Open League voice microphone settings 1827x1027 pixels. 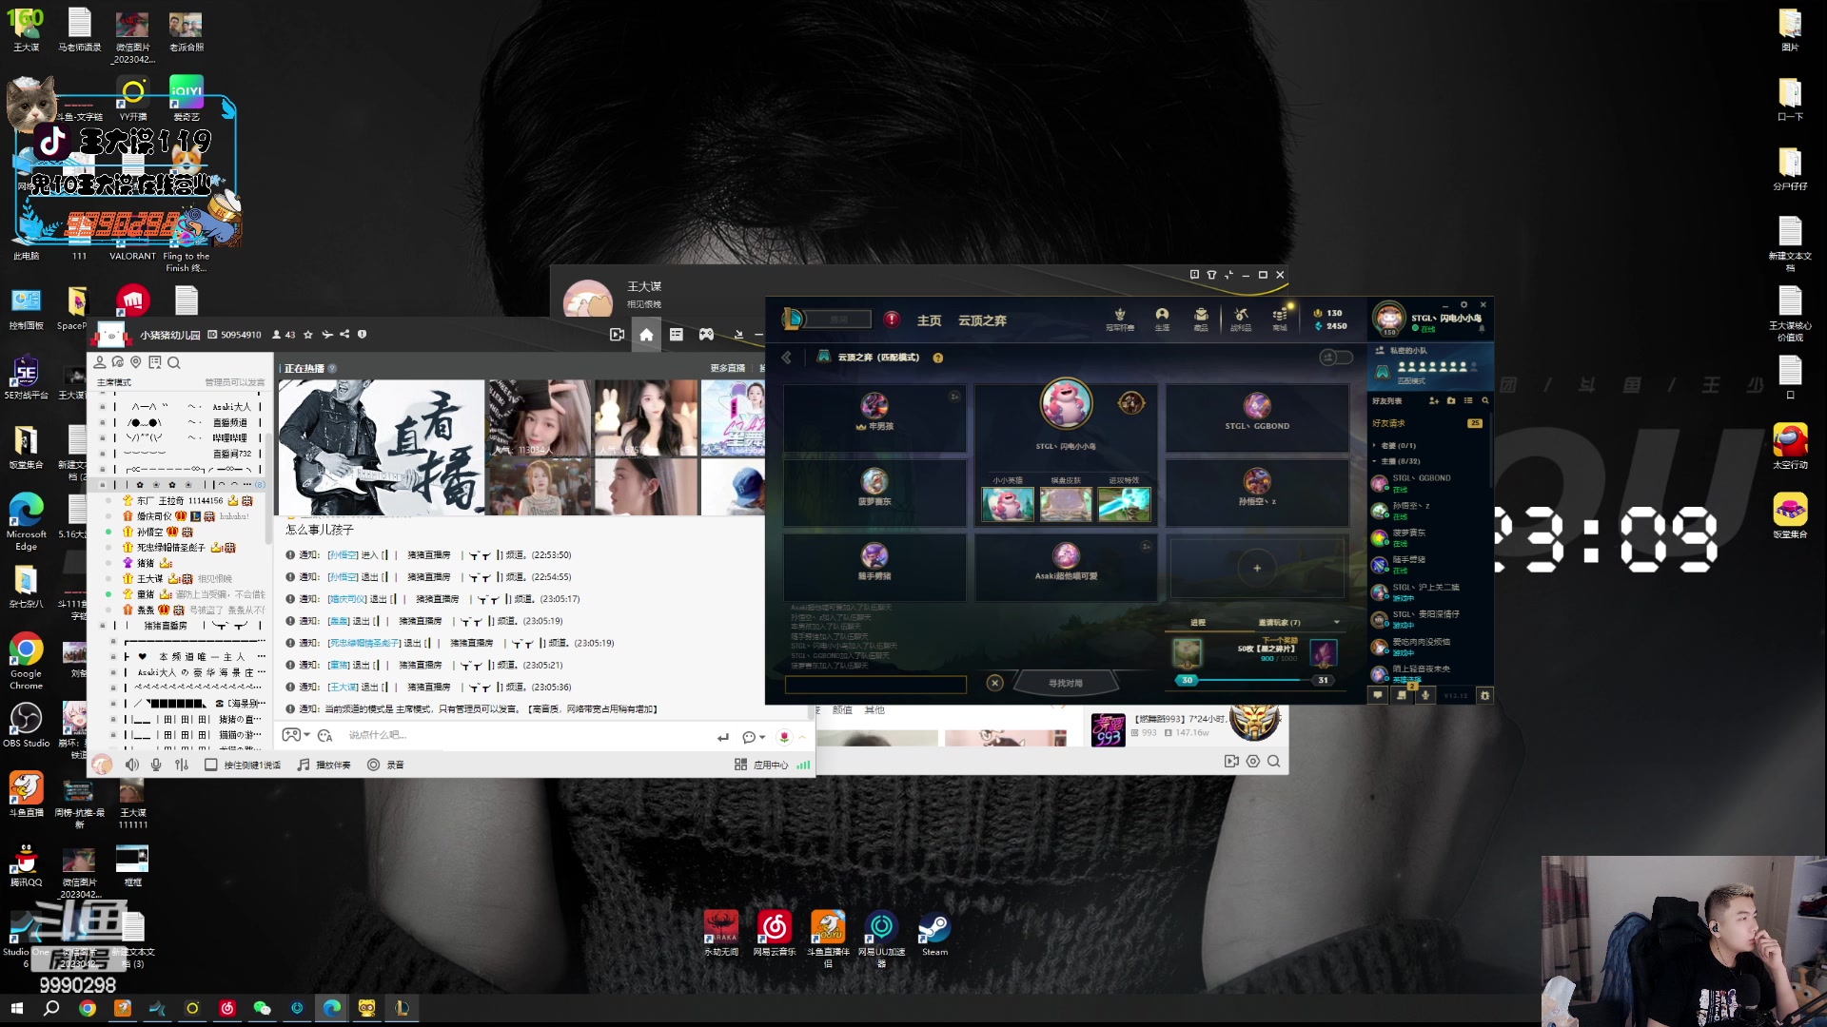tap(1425, 695)
